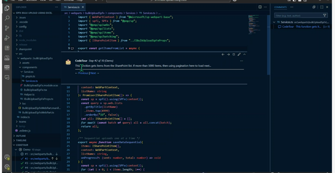The width and height of the screenshot is (335, 173).
Task: Open BulkUploadSpFx.module.scss file
Action: (x=41, y=86)
